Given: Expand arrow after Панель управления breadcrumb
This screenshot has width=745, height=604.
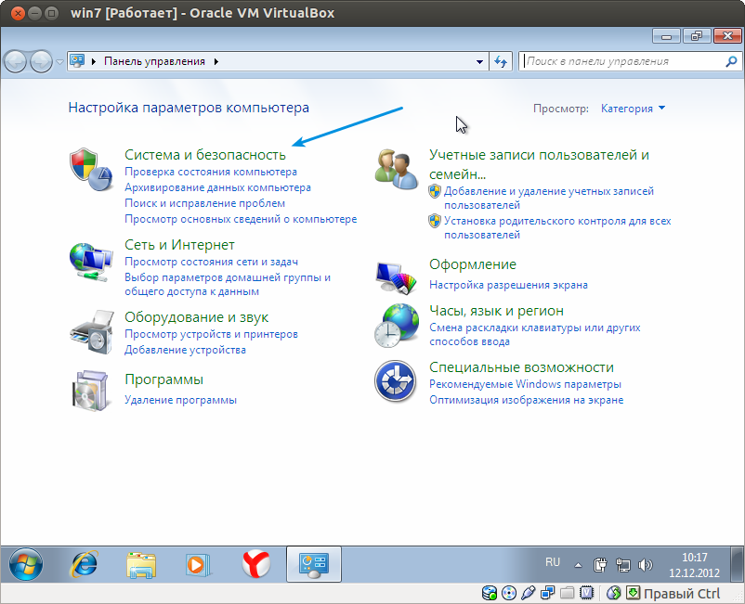Looking at the screenshot, I should (216, 61).
